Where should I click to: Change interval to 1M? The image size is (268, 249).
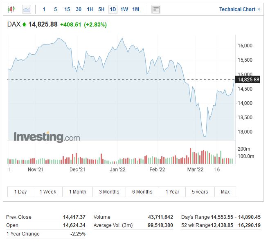point(136,9)
